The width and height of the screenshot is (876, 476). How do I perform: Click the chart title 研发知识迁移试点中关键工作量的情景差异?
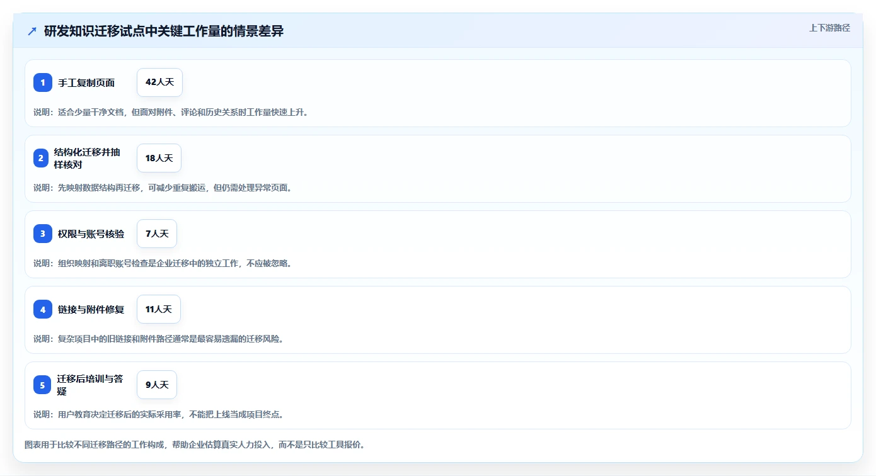tap(164, 31)
